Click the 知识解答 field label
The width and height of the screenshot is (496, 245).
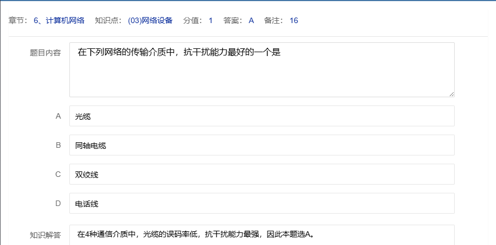click(x=45, y=235)
